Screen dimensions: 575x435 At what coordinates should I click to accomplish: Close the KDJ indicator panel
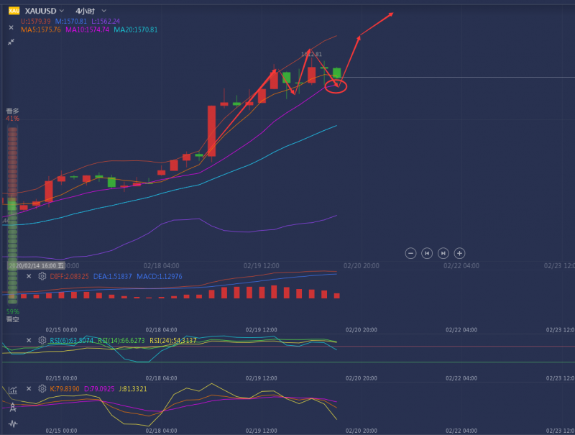click(29, 389)
